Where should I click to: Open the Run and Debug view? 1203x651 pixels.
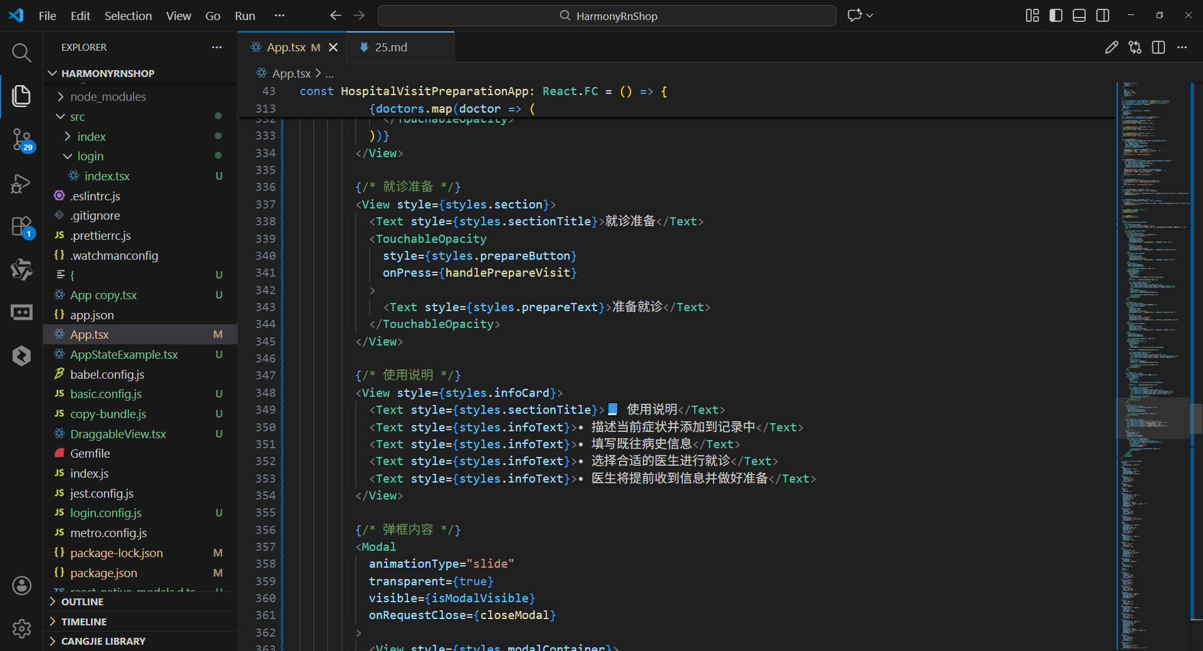click(x=21, y=183)
